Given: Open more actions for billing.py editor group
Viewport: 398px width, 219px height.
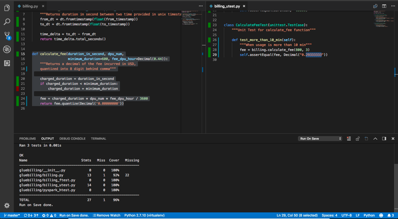Looking at the screenshot, I should click(x=201, y=6).
